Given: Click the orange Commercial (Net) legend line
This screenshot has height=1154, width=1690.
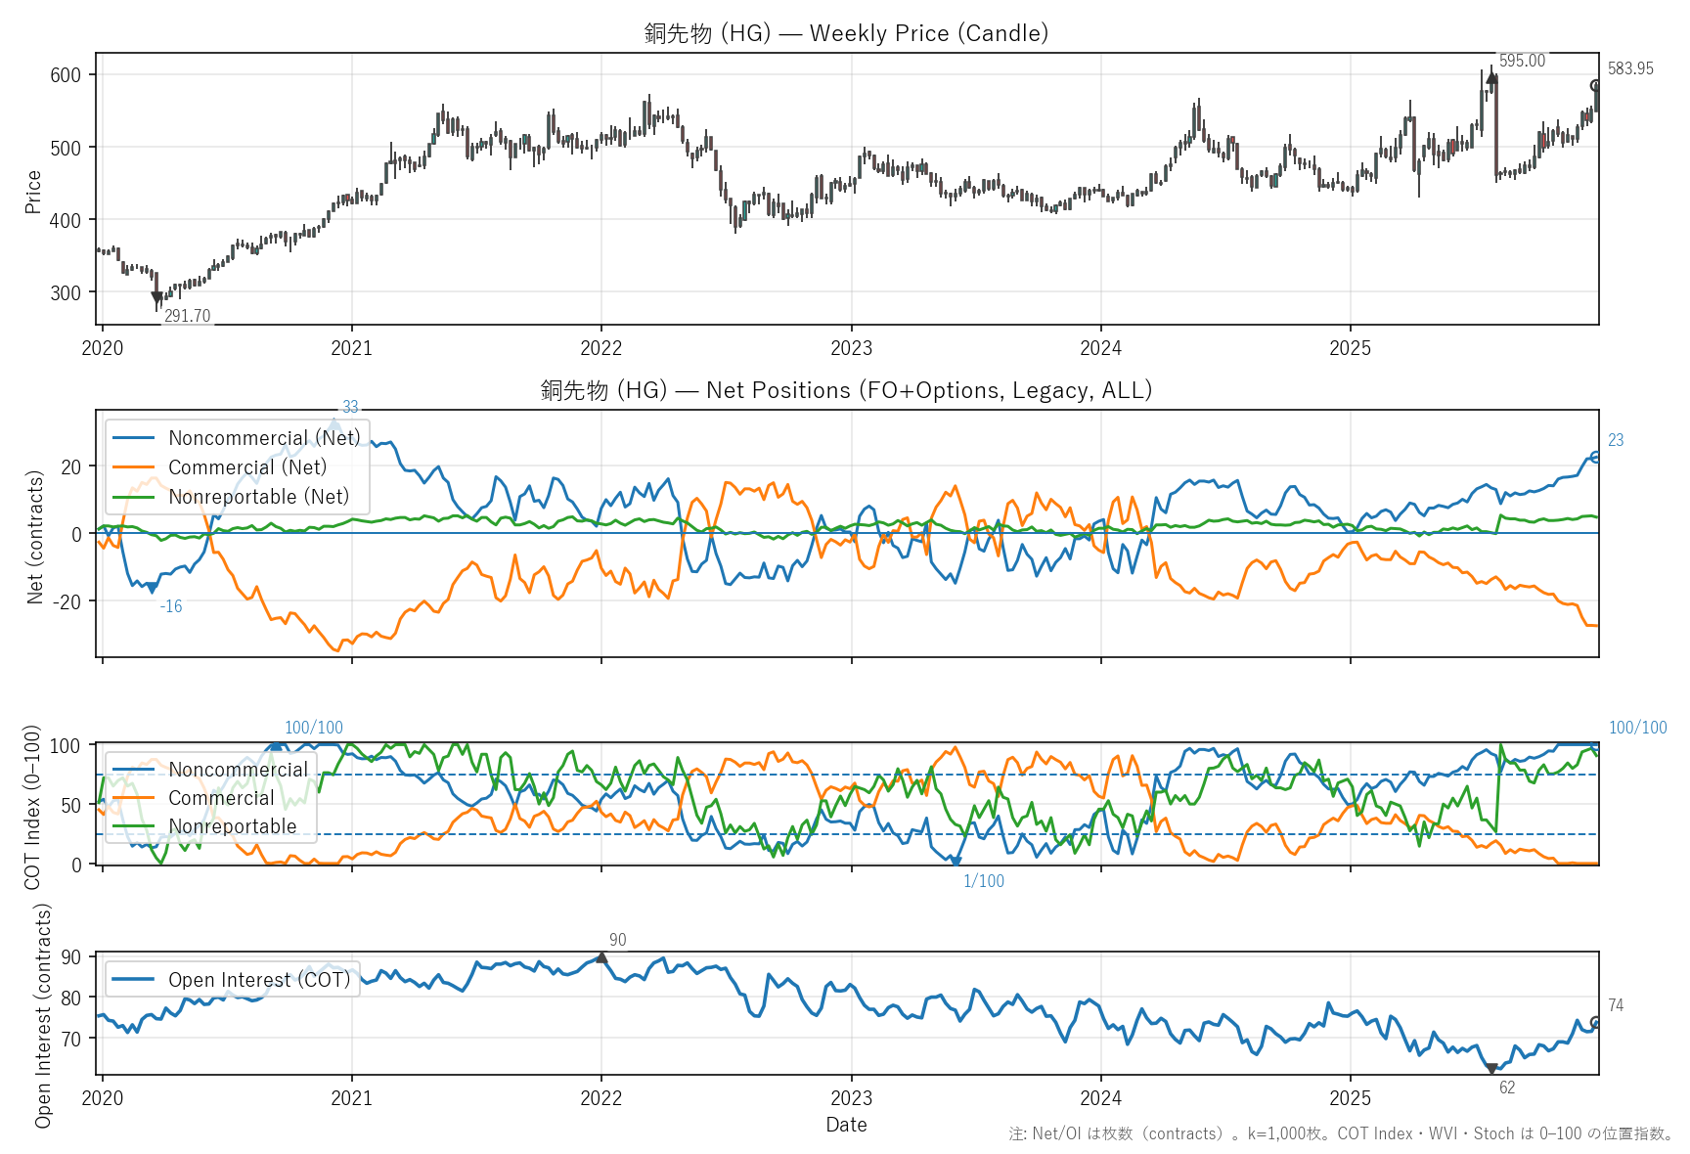Looking at the screenshot, I should point(134,467).
